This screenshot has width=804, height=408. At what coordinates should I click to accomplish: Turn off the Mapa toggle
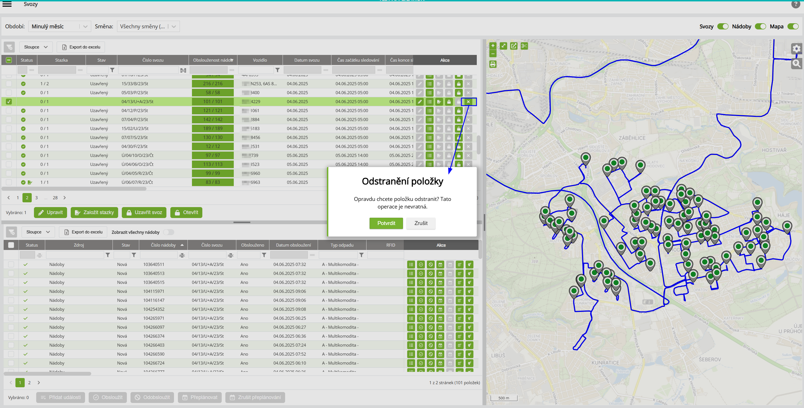click(x=792, y=27)
